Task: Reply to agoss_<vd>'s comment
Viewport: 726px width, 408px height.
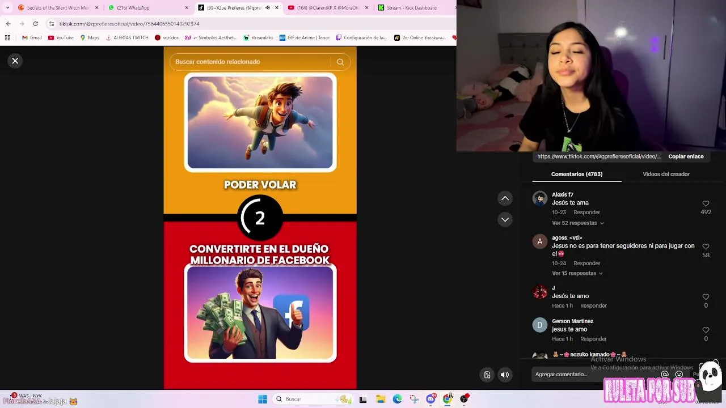Action: click(x=586, y=263)
